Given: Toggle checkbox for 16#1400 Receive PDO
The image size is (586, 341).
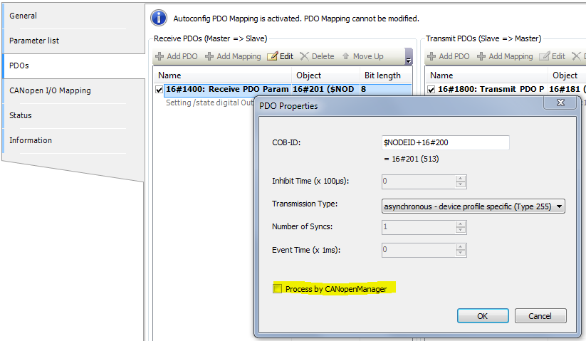Looking at the screenshot, I should tap(159, 90).
